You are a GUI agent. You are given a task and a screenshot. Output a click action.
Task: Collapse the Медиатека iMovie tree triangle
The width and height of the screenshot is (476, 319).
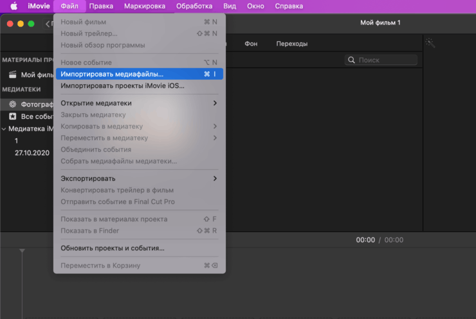(x=4, y=129)
